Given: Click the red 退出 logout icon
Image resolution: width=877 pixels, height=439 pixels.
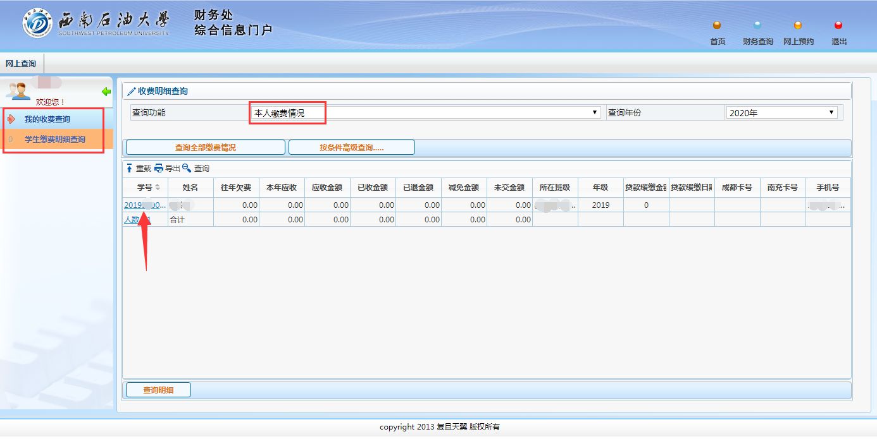Looking at the screenshot, I should [x=838, y=26].
